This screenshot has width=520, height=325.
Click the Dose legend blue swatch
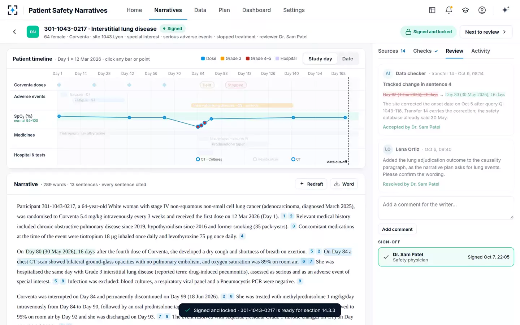click(203, 58)
